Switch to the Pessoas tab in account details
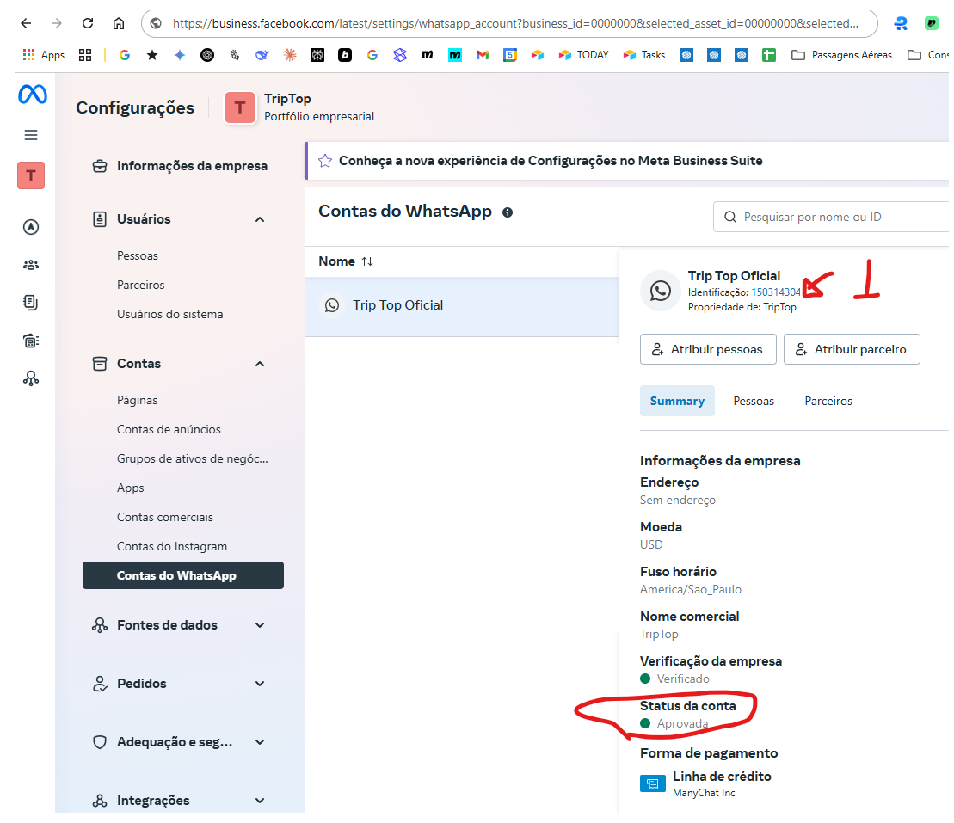 [x=754, y=401]
